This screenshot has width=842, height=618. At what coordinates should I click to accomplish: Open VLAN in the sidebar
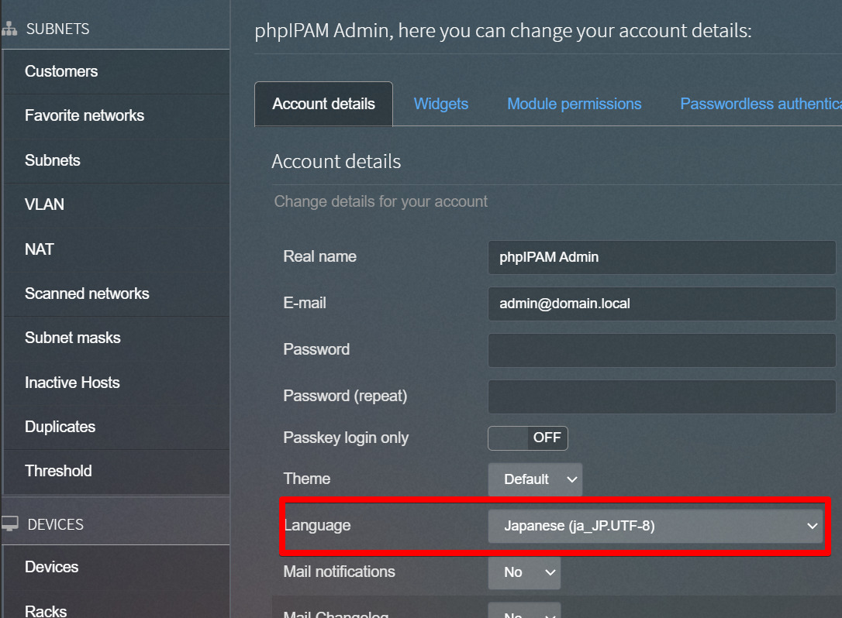[116, 204]
